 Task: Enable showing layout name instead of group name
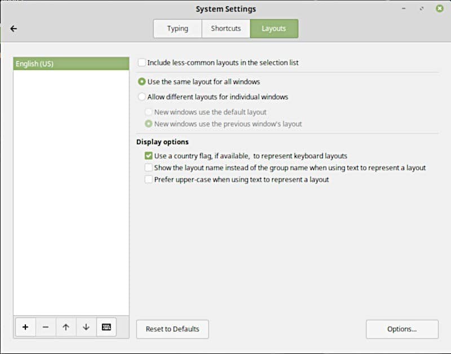pos(148,167)
